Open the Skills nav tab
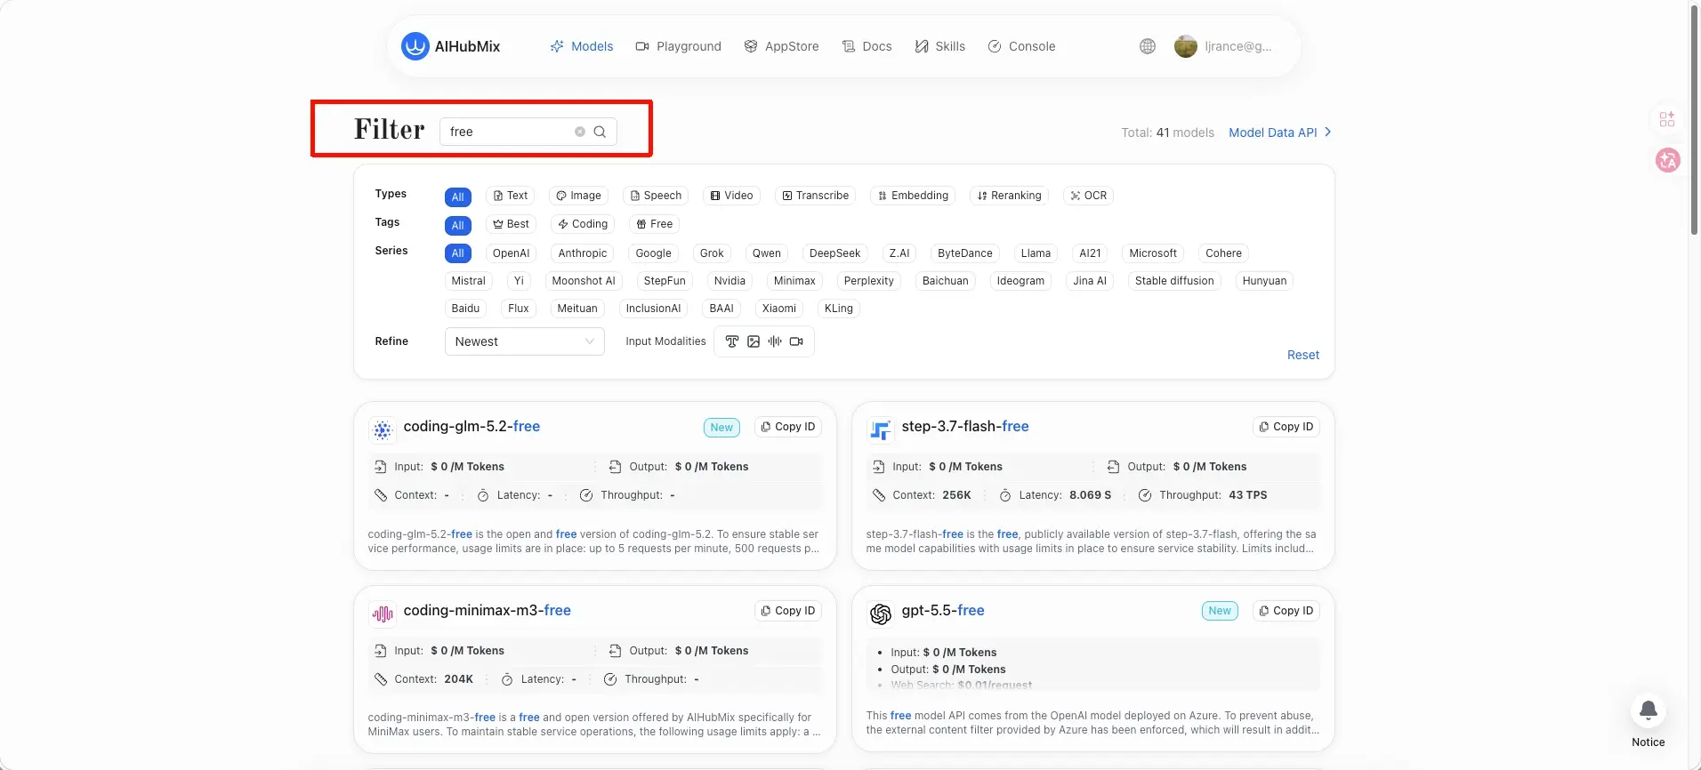The image size is (1701, 770). (x=939, y=46)
